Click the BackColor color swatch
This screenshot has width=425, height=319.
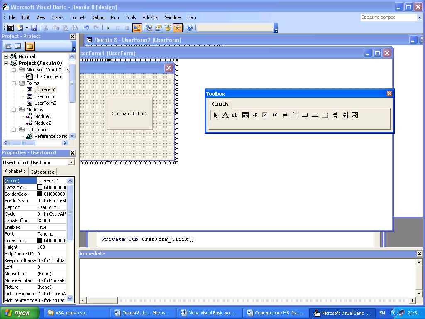click(40, 187)
